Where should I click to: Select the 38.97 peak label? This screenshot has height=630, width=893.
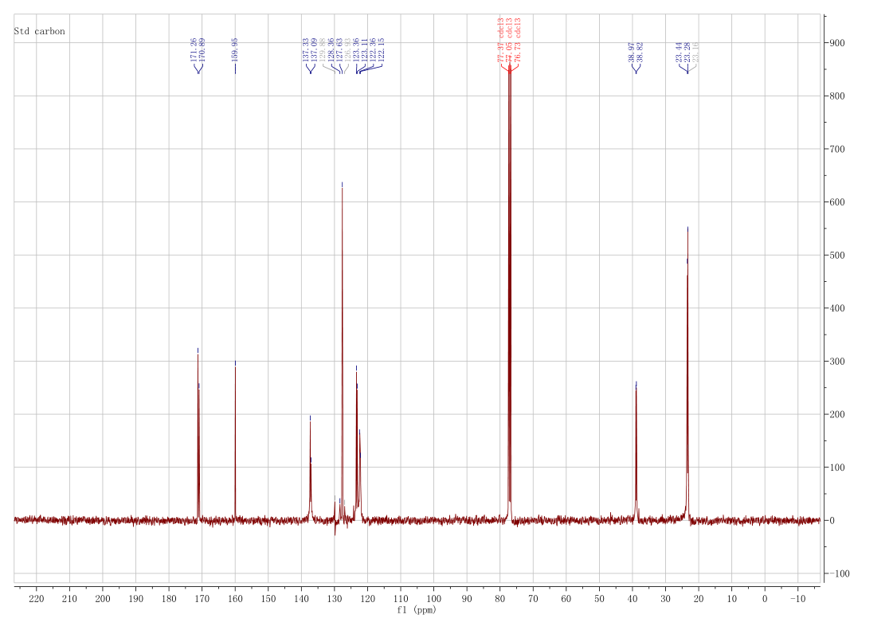coord(631,53)
